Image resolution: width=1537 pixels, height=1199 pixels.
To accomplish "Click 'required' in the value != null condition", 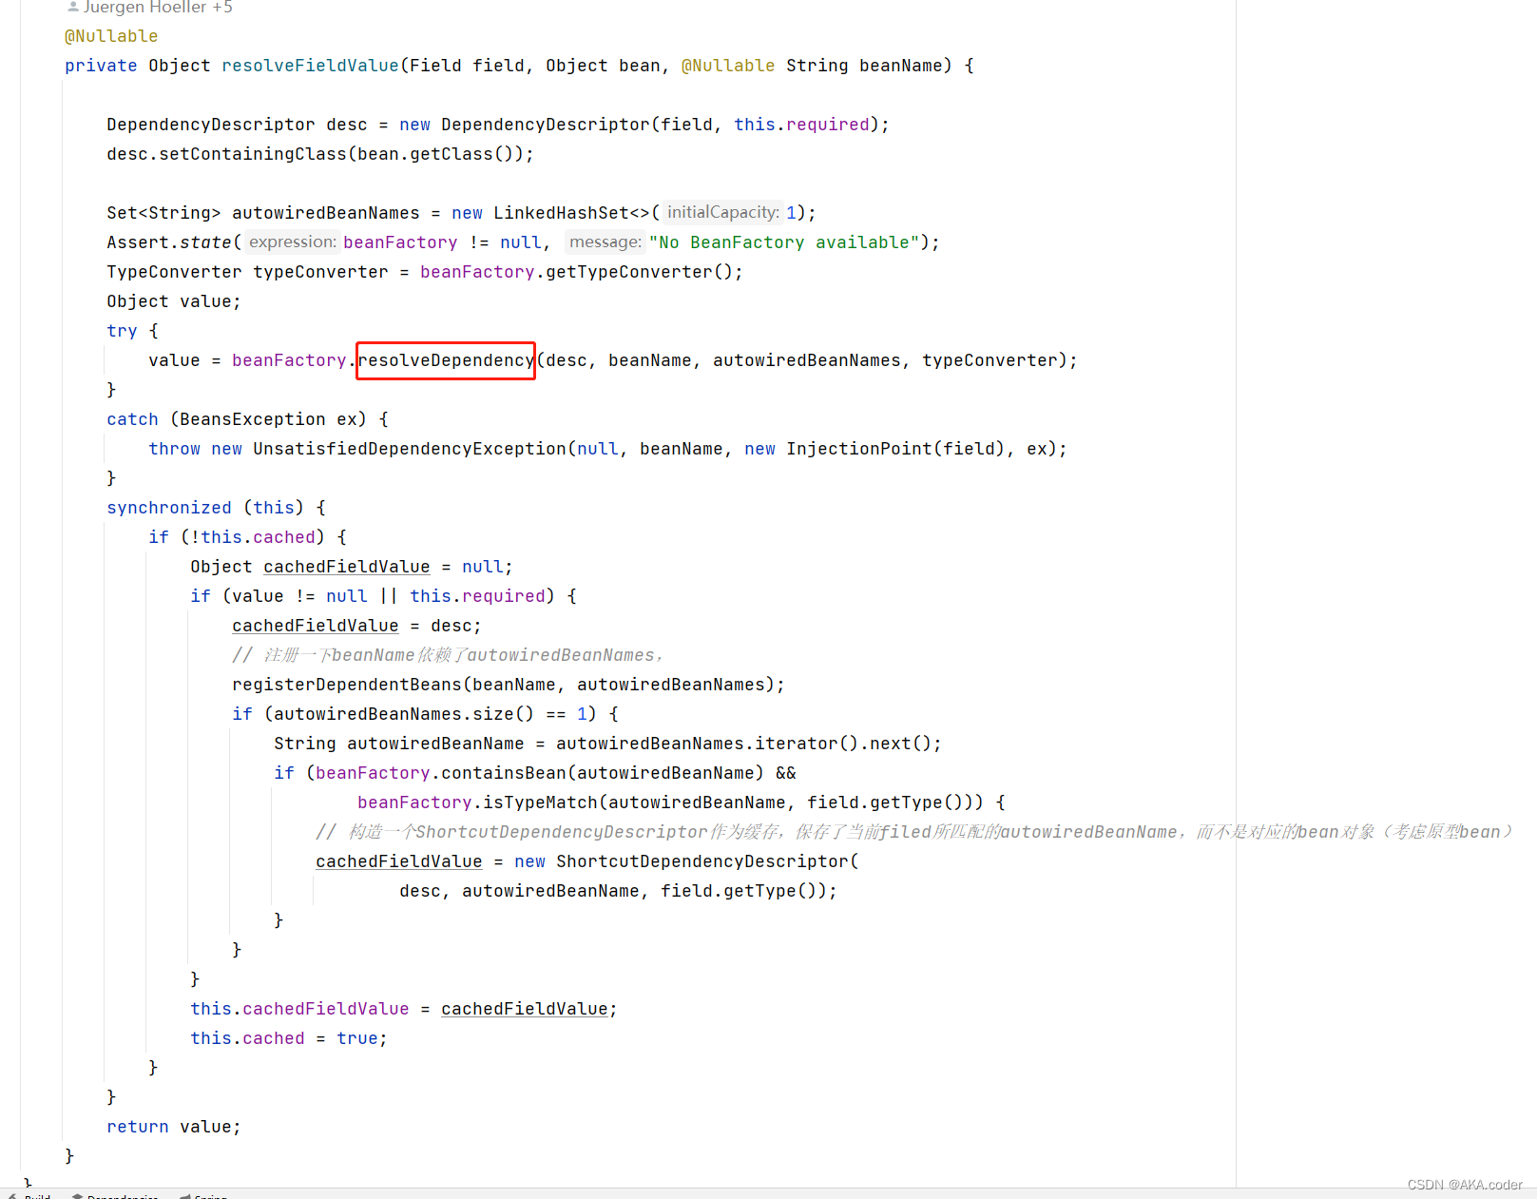I will coord(504,596).
